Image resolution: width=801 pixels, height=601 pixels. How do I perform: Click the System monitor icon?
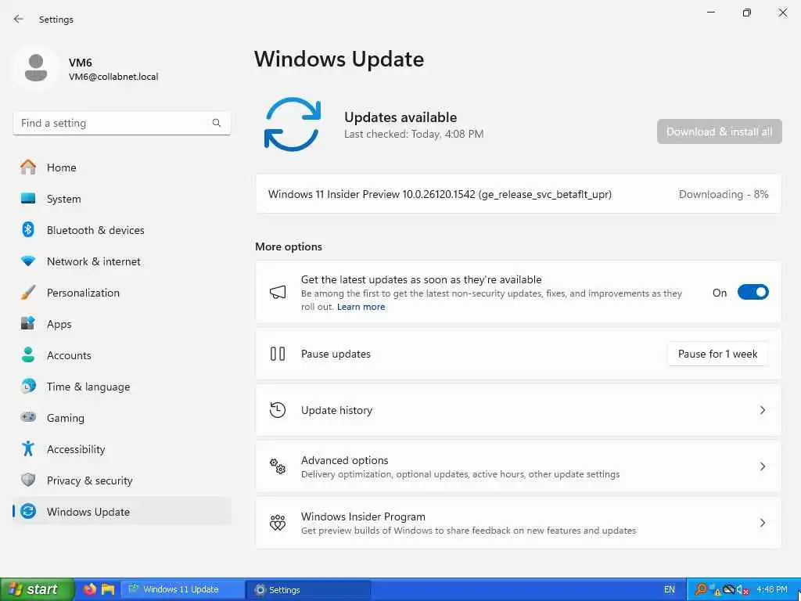coord(28,198)
